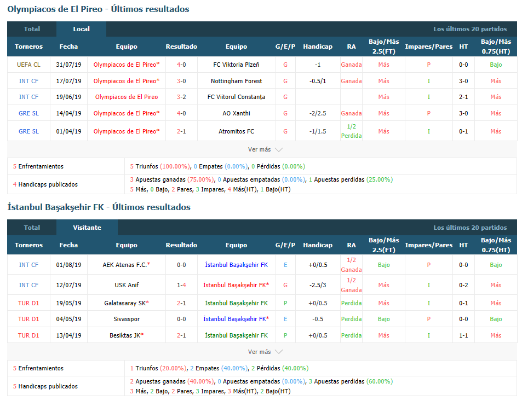This screenshot has height=401, width=522.
Task: Select HT score 1-1 in Besiktas row
Action: click(463, 335)
